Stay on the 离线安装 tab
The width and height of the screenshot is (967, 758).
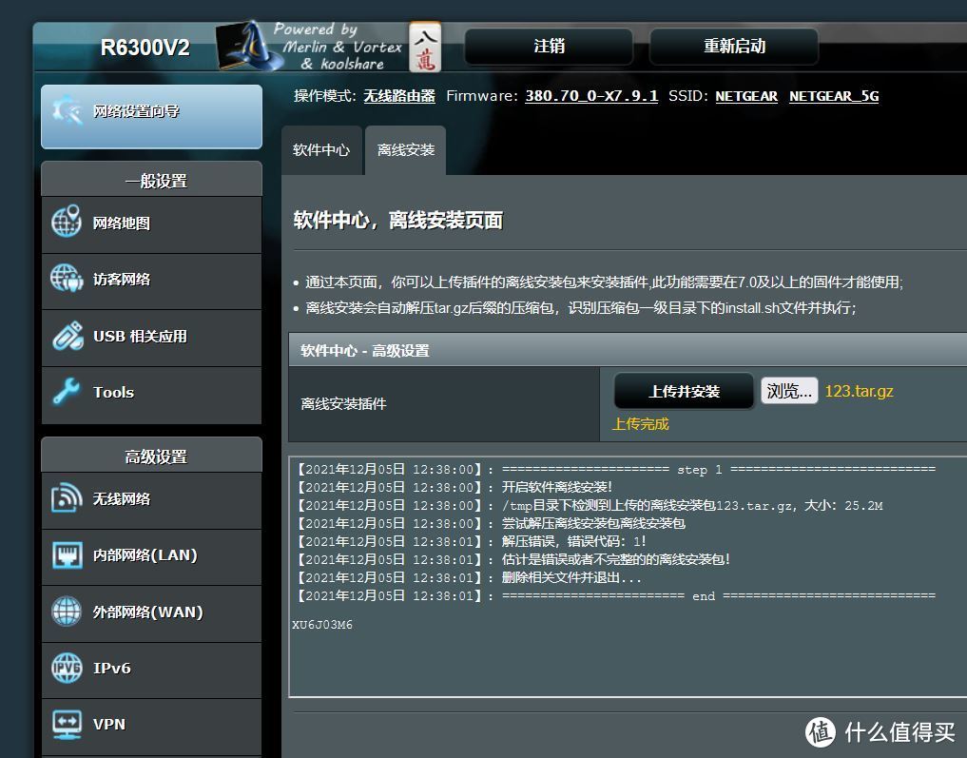(404, 150)
